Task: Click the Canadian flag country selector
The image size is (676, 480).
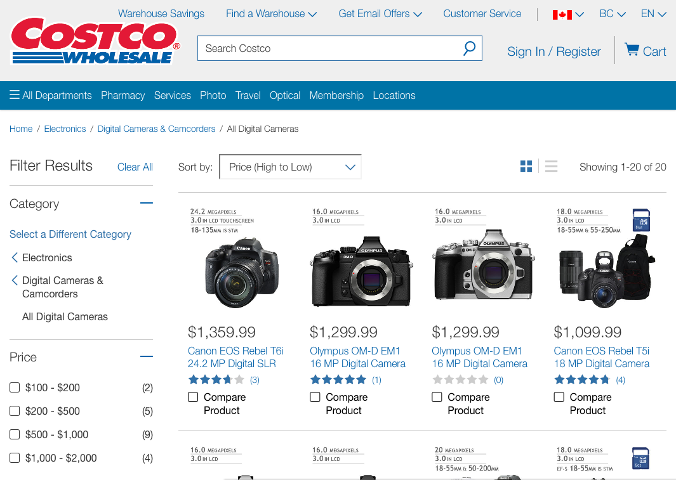Action: point(562,15)
